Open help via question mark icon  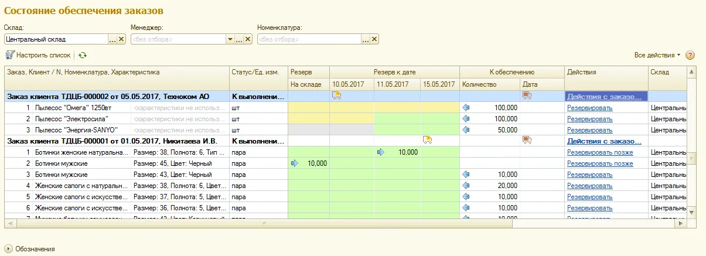point(690,55)
